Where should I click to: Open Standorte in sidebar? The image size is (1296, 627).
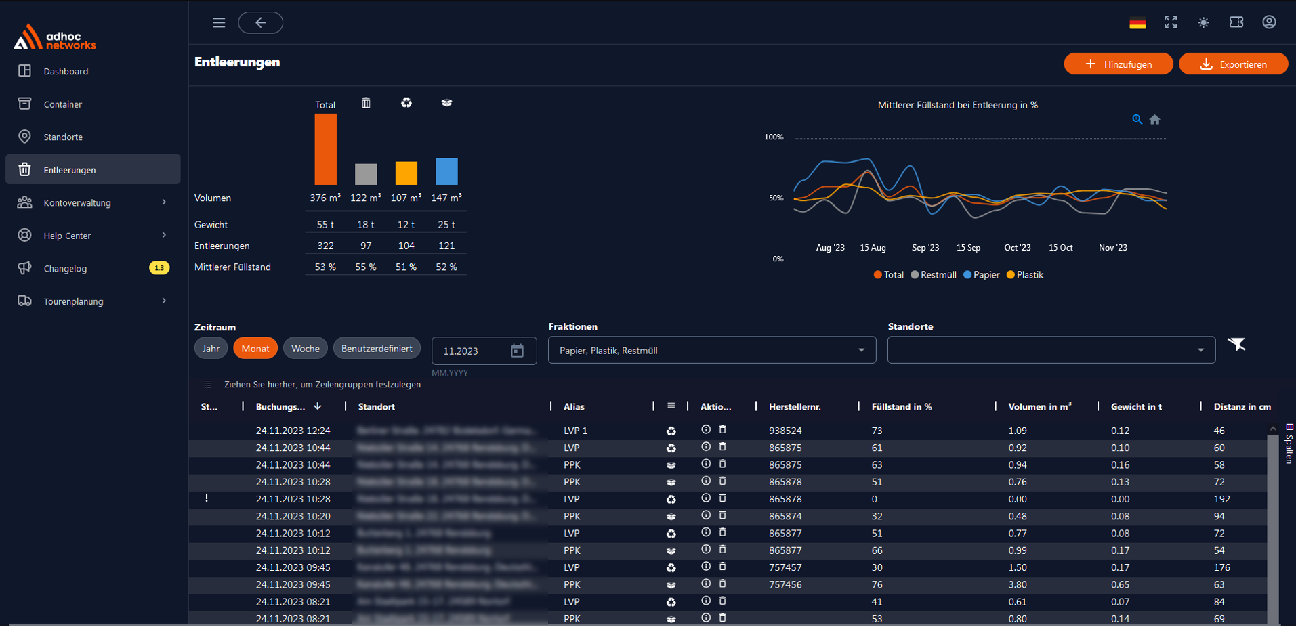click(x=93, y=137)
